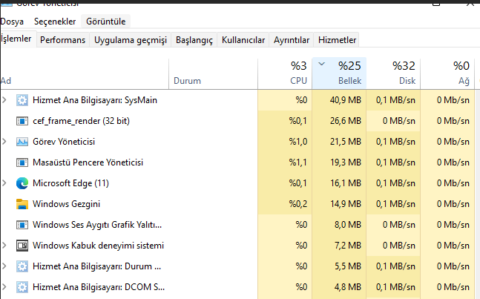Click the 26,6 MB memory value

click(x=346, y=121)
